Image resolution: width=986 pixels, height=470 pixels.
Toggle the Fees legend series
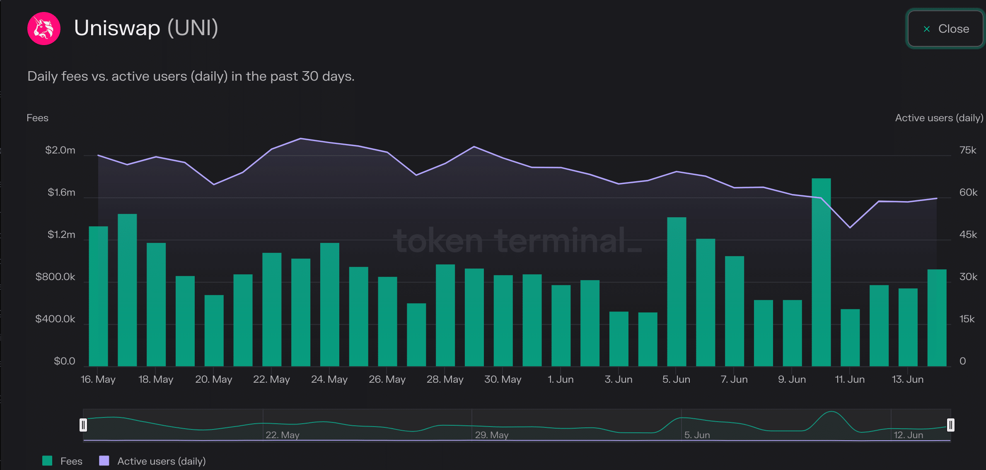63,461
